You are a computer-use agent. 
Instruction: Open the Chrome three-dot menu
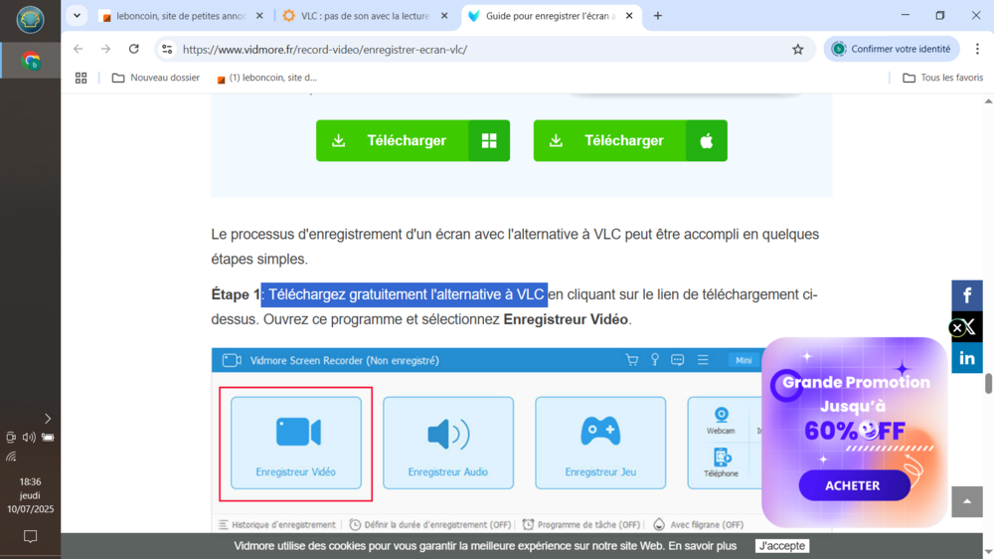click(977, 49)
